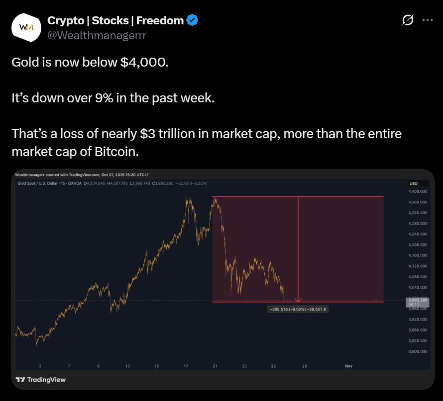Screen dimensions: 443x401
Task: Open Crypto | Stocks | Freedom profile name
Action: tap(116, 20)
